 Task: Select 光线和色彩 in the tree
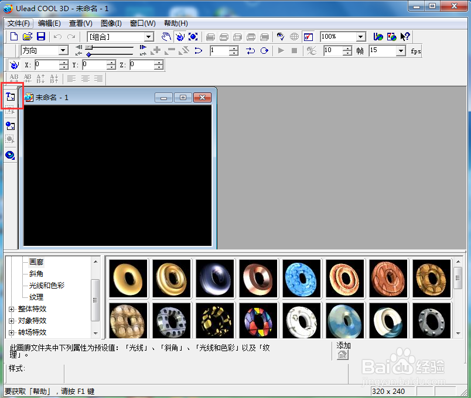47,286
